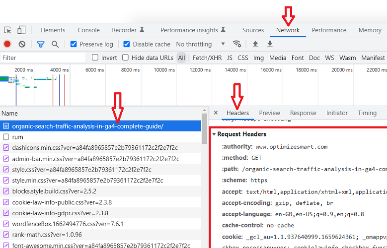Close the request details pane
This screenshot has width=387, height=248.
tap(216, 113)
